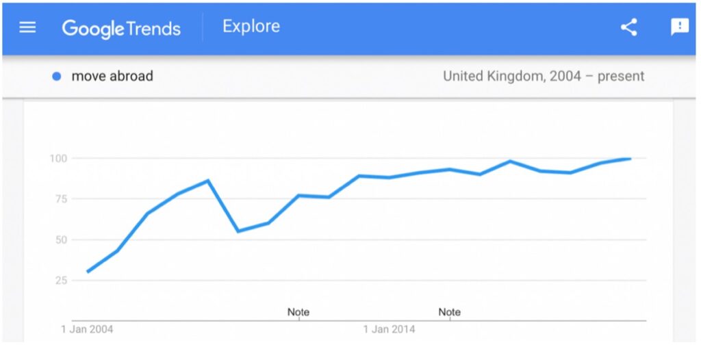701x349 pixels.
Task: Share this trends chart
Action: pos(628,27)
